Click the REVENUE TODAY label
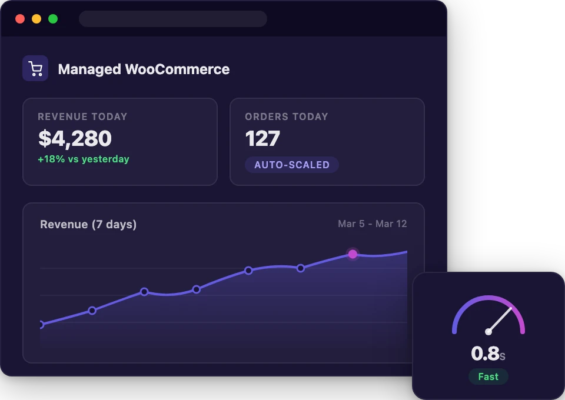 82,116
